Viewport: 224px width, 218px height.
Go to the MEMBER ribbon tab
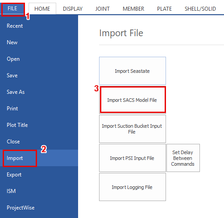tap(133, 9)
